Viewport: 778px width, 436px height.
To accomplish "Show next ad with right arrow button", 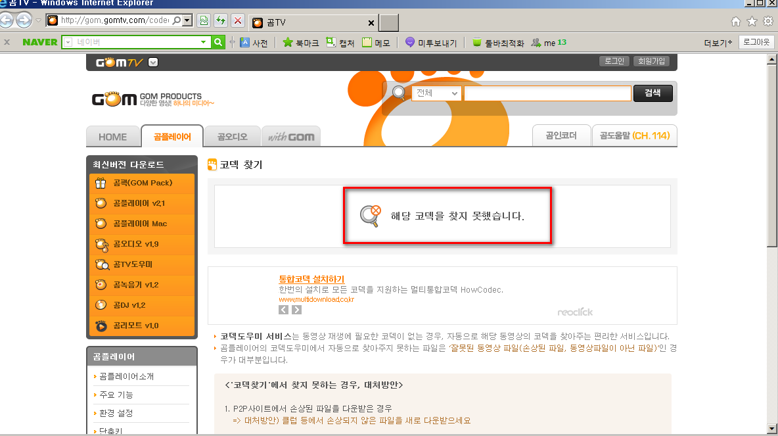I will (297, 310).
